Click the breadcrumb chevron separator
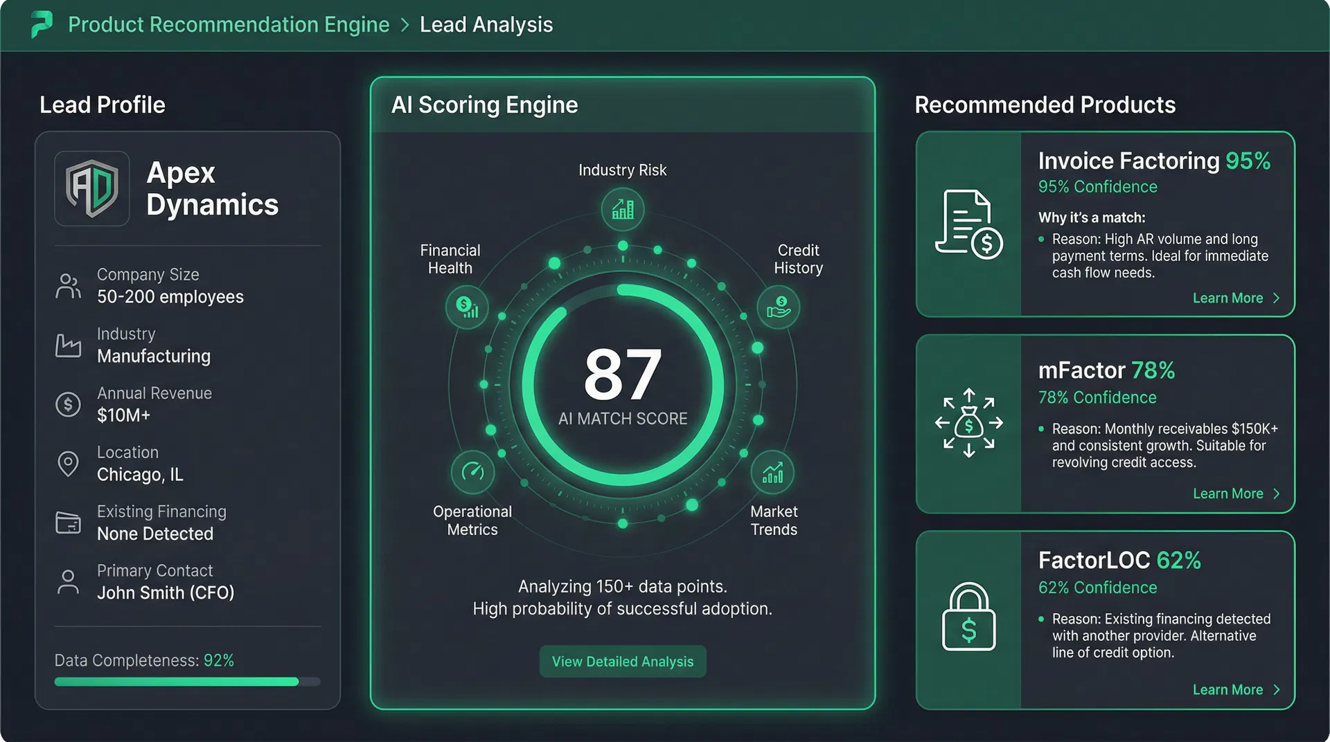 pyautogui.click(x=405, y=25)
